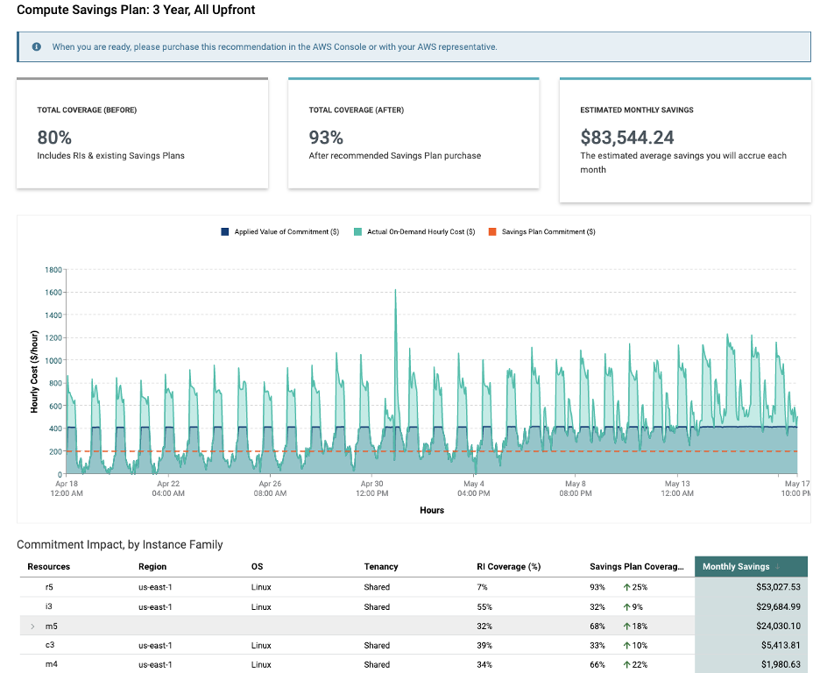This screenshot has height=673, width=820.
Task: Toggle Applied Value of Commitment legend swatch
Action: tap(225, 231)
